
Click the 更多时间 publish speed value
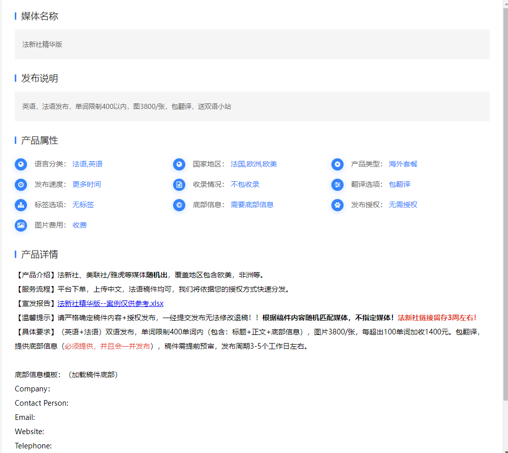point(87,184)
